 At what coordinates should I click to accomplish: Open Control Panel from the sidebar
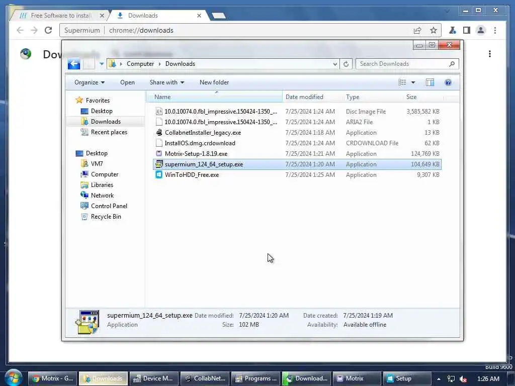tap(109, 206)
